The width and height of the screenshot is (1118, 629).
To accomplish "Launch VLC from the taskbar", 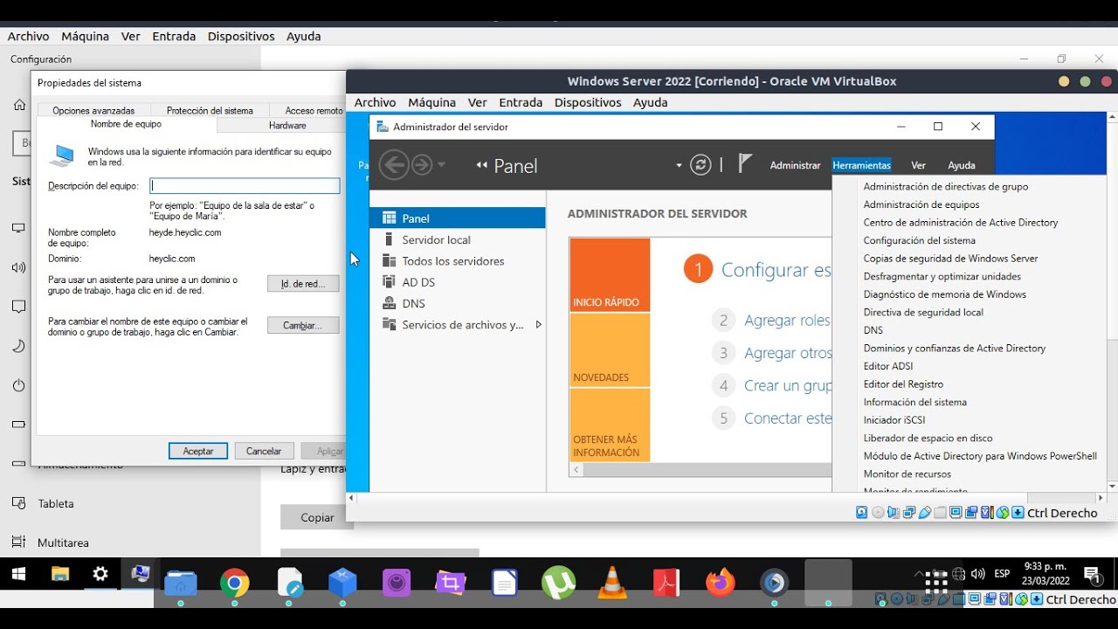I will pos(612,582).
